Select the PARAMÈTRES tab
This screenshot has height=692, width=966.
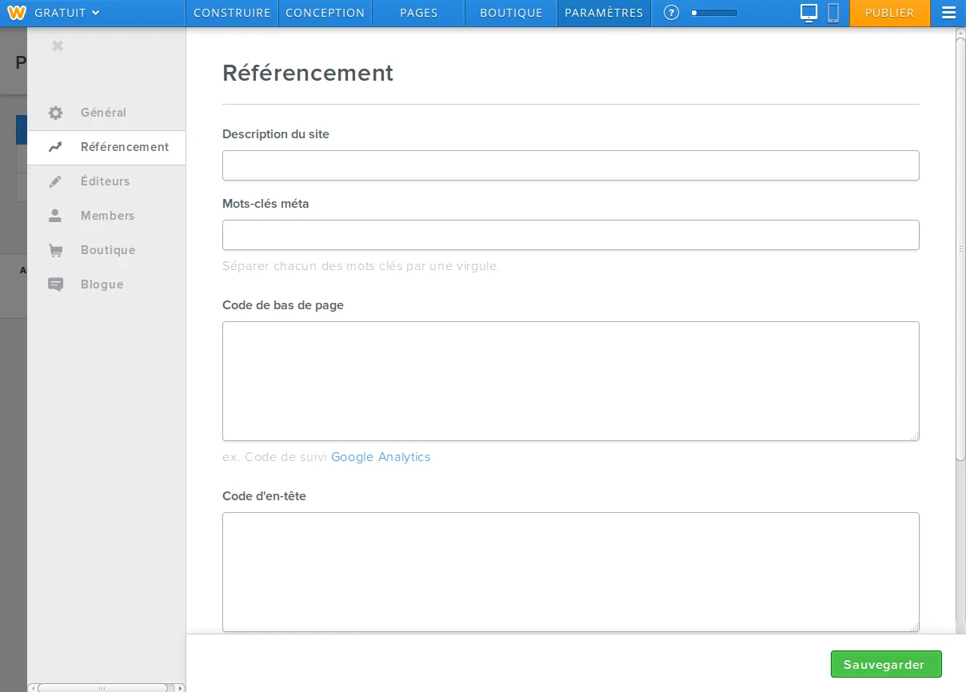click(604, 13)
